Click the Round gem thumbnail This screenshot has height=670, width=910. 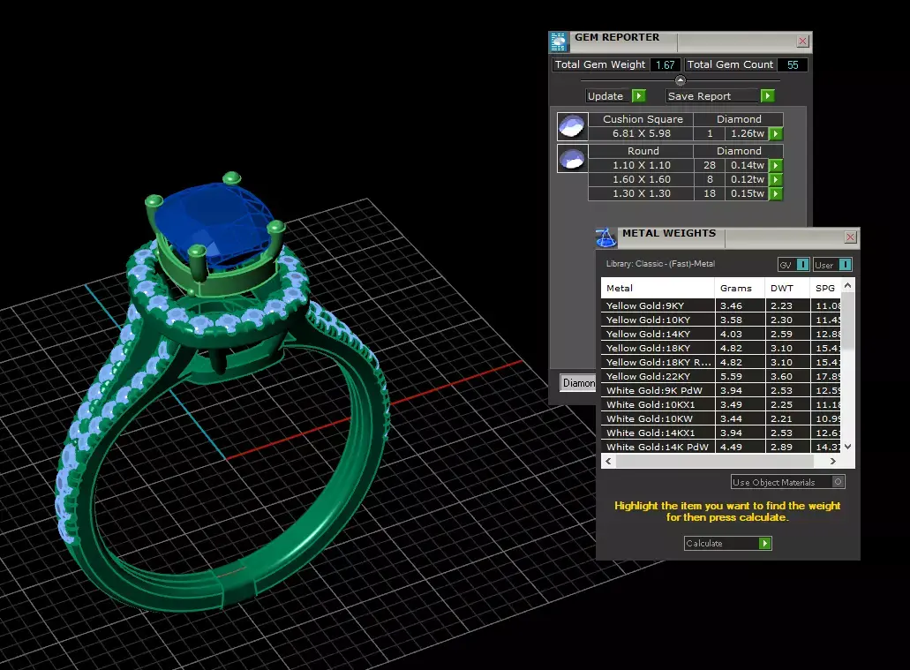pos(572,158)
